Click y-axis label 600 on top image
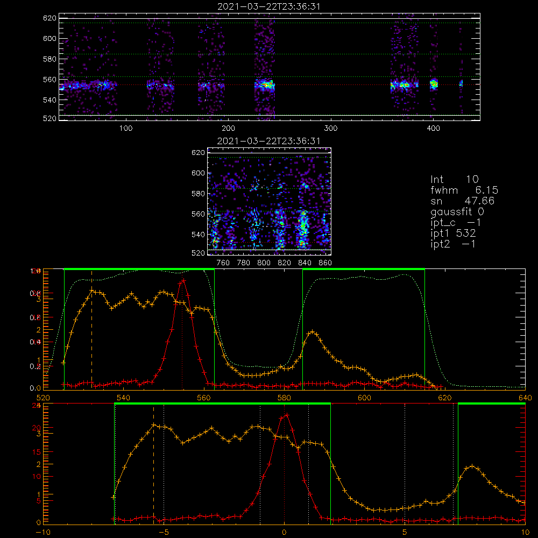This screenshot has height=538, width=538. pos(49,38)
